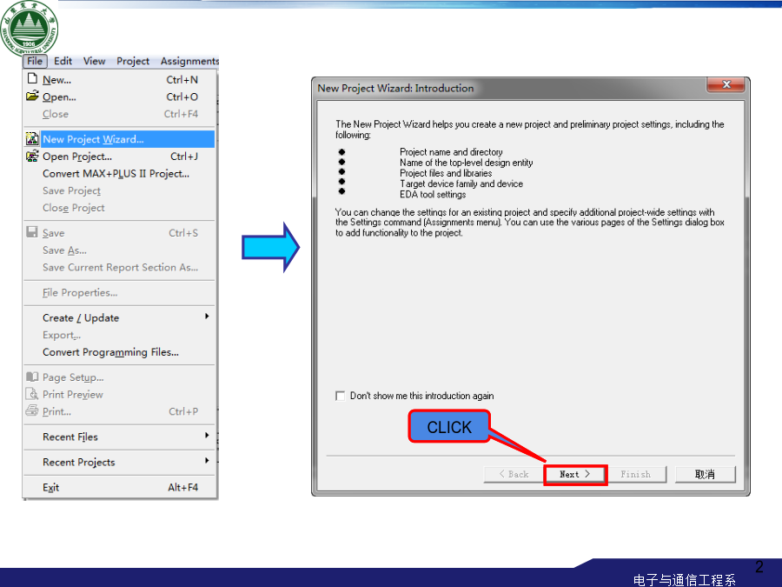This screenshot has height=587, width=782.
Task: Select Open Project... menu entry
Action: (x=120, y=157)
